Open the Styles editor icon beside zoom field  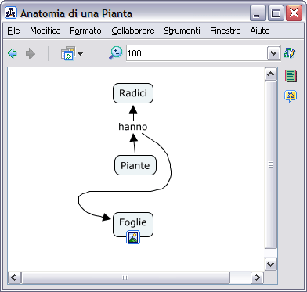(x=289, y=53)
